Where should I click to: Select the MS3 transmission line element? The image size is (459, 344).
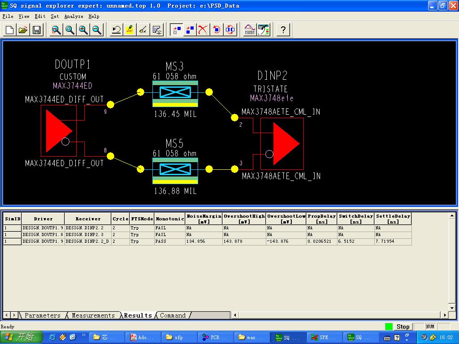pos(175,93)
